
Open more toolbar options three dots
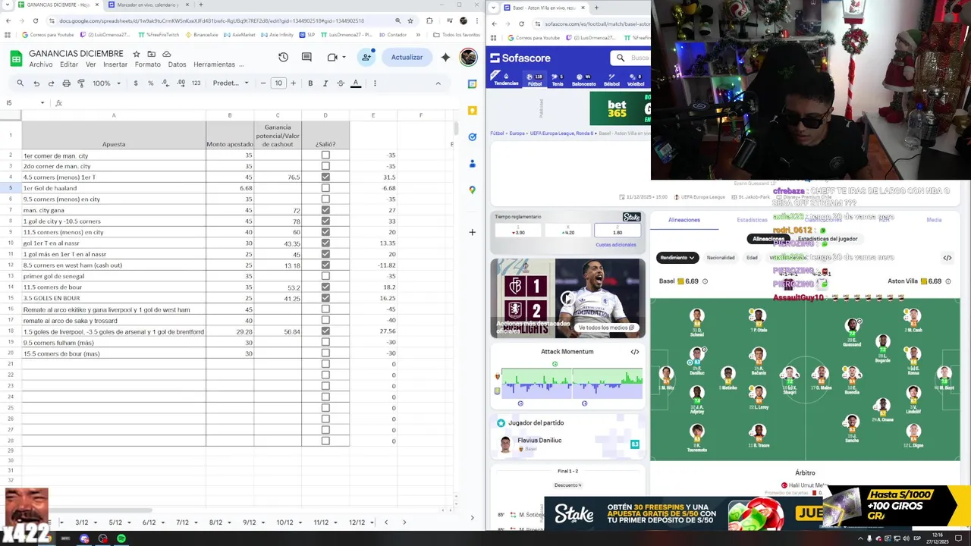pyautogui.click(x=375, y=83)
